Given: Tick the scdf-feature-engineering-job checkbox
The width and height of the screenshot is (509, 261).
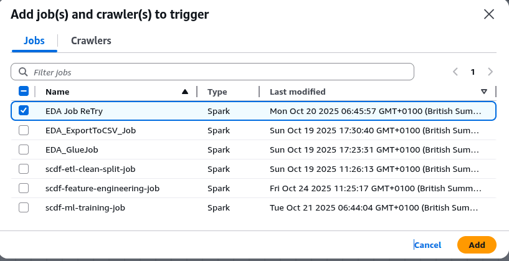Looking at the screenshot, I should tap(24, 188).
